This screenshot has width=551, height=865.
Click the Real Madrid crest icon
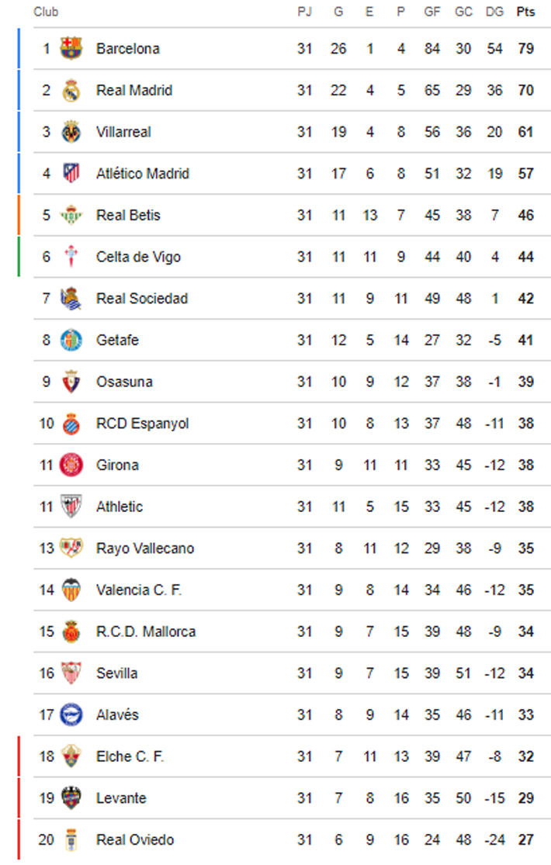(71, 91)
